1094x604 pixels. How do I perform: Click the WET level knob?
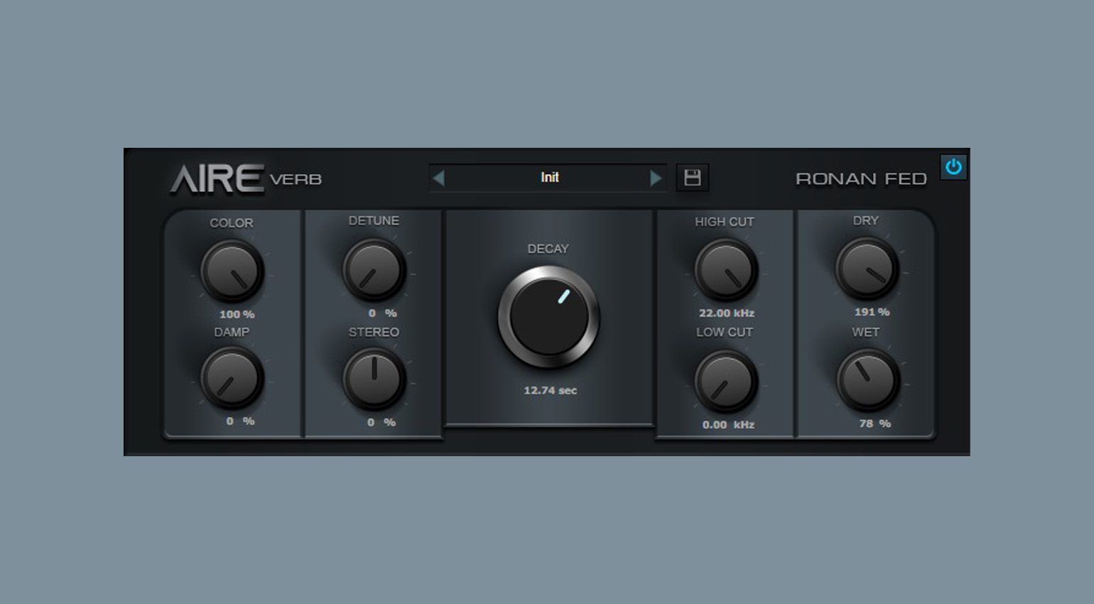(x=867, y=380)
